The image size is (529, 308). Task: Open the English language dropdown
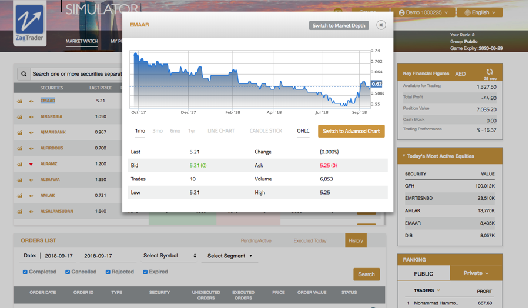point(480,12)
